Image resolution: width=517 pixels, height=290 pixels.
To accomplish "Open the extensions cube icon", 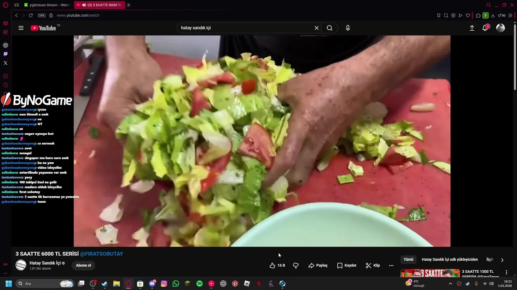I will (x=478, y=15).
